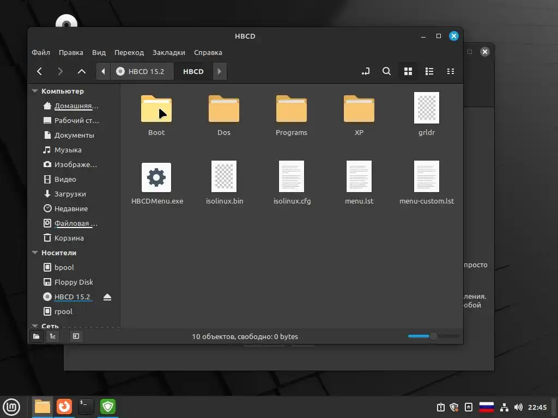Select the menu.lst file
This screenshot has width=558, height=418.
click(359, 176)
